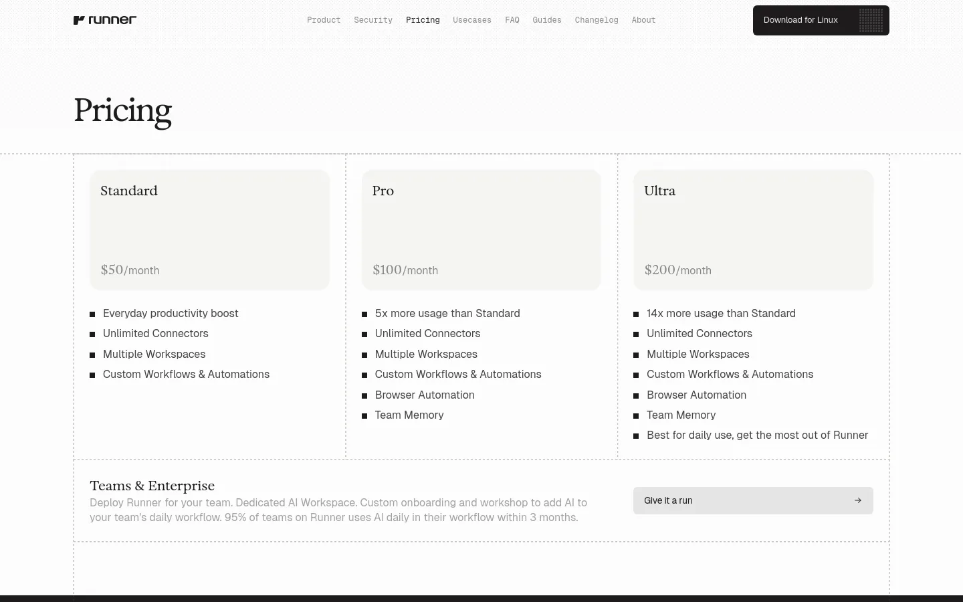Click 'Unlimited Connectors' under Ultra plan
Viewport: 963px width, 602px height.
[x=699, y=333]
